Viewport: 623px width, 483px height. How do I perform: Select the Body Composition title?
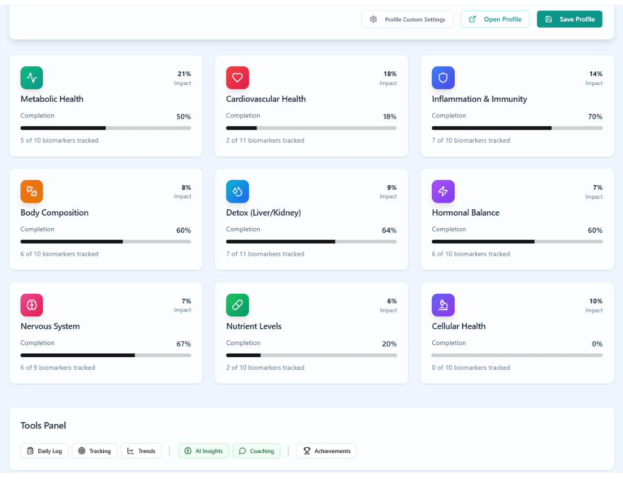tap(54, 213)
